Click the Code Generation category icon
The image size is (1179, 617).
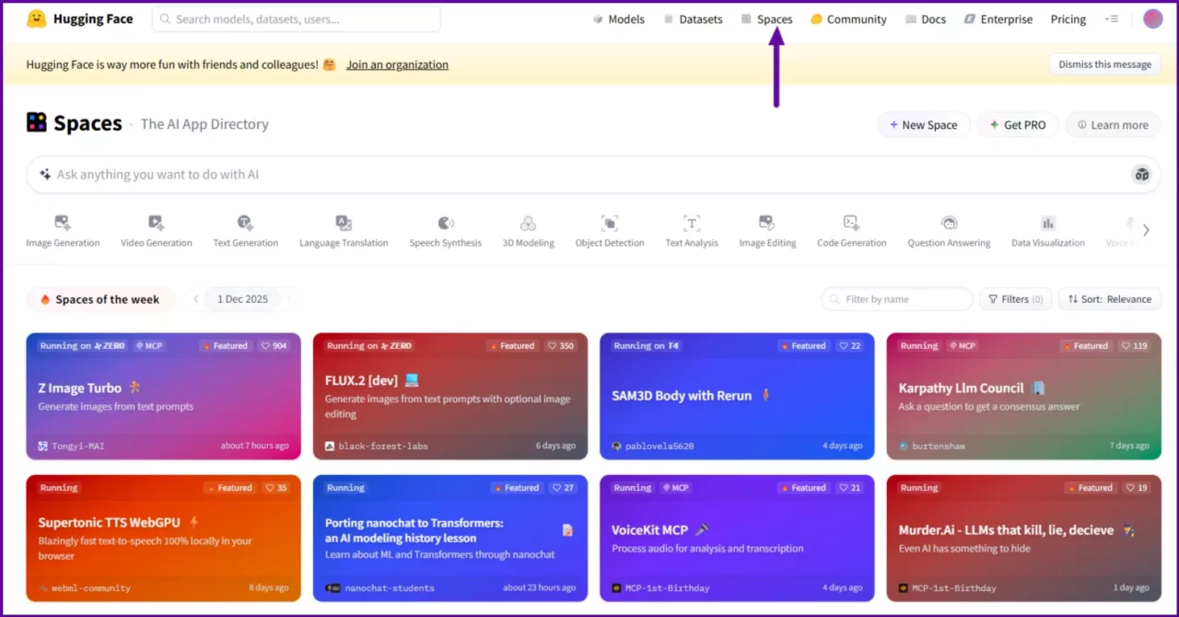pyautogui.click(x=851, y=223)
